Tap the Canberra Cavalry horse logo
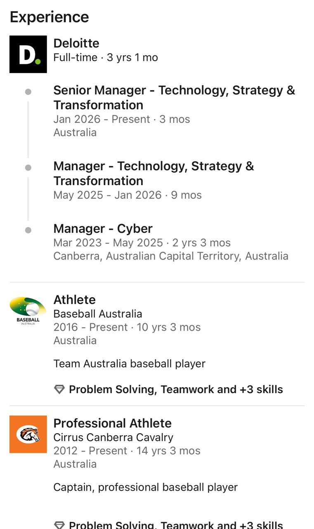Viewport: 314px width, 529px height. point(28,434)
